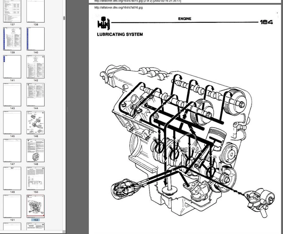Open the blank page 151 thumbnail
The width and height of the screenshot is (283, 234).
pyautogui.click(x=12, y=206)
